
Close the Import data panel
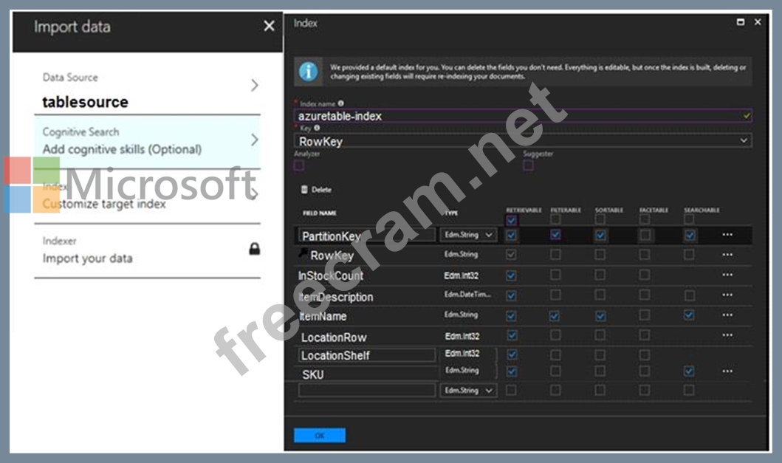(269, 27)
